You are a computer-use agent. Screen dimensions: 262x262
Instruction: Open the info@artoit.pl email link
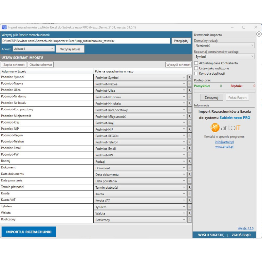point(224,142)
